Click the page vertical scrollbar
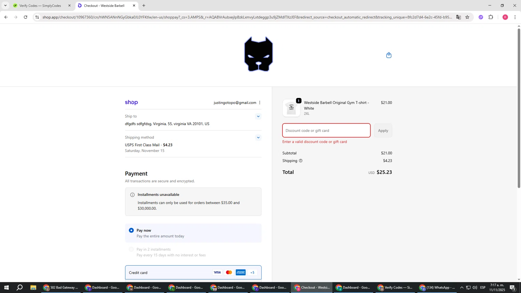This screenshot has width=521, height=293. click(519, 108)
